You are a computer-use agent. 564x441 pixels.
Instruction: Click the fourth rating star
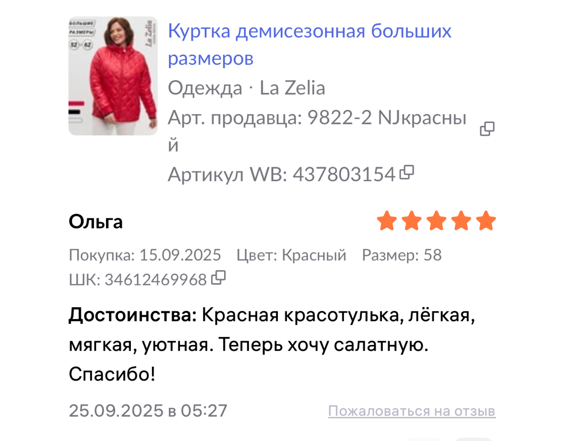tap(461, 221)
